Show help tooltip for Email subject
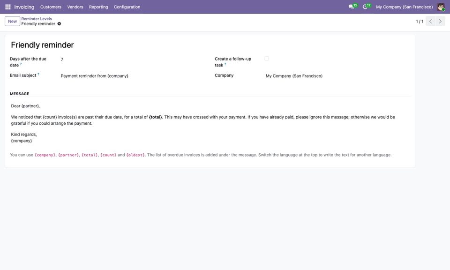The height and width of the screenshot is (270, 450). 38,75
